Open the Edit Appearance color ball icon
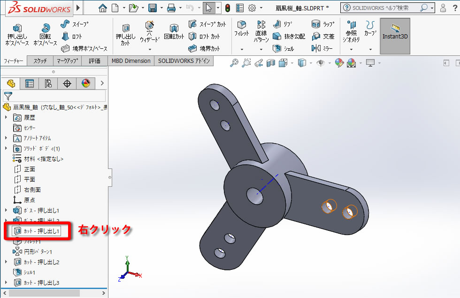Screen dimensions: 460x298 point(339,63)
